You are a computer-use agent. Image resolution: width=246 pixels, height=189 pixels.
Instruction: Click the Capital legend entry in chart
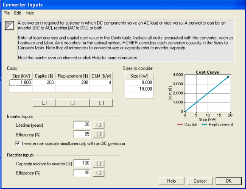coord(187,125)
